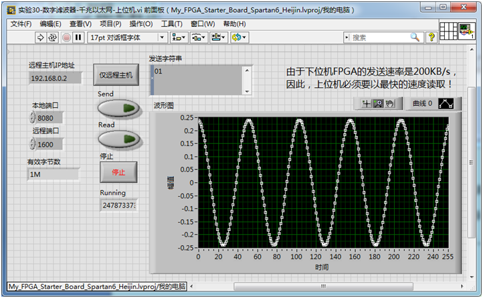
Task: Toggle the Send boolean button
Action: pos(118,108)
